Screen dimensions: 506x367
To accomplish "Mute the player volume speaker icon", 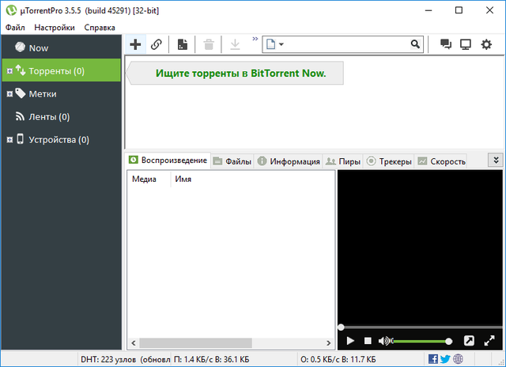I will (385, 341).
